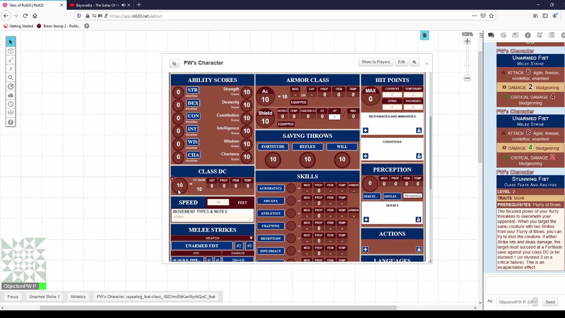Toggle the blue page toolbar button

(x=424, y=35)
